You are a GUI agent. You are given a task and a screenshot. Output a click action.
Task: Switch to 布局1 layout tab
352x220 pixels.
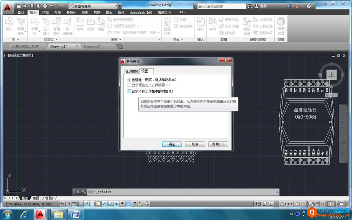pos(37,198)
